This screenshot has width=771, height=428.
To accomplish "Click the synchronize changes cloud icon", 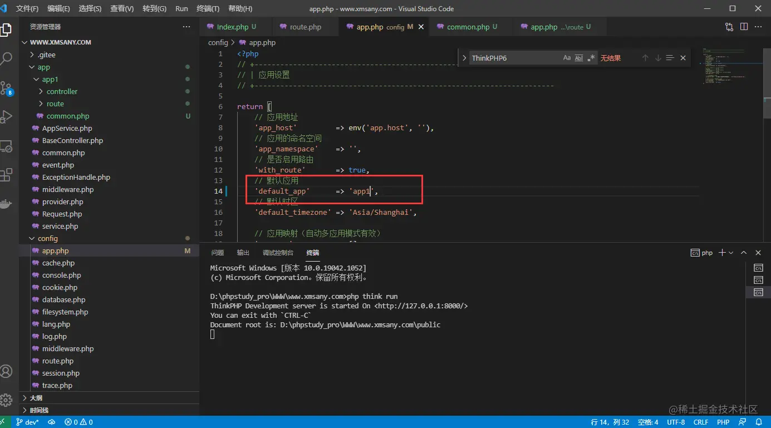I will [x=52, y=422].
